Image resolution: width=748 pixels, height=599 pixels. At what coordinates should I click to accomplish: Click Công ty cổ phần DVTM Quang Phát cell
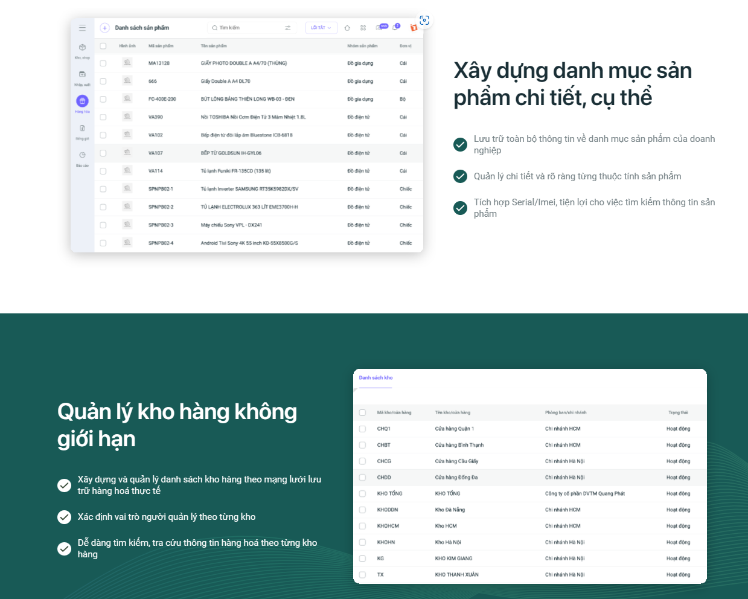[585, 494]
